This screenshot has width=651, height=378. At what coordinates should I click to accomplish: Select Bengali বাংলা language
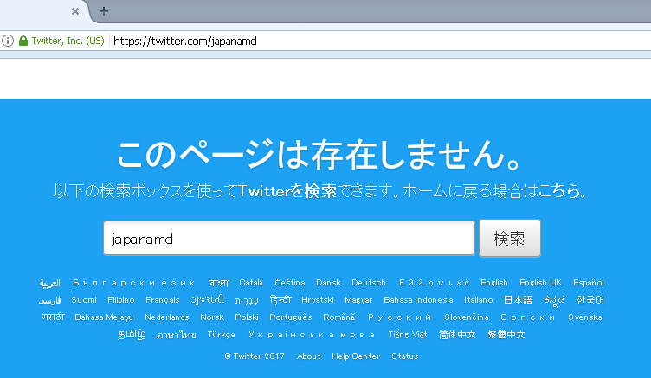click(x=219, y=283)
